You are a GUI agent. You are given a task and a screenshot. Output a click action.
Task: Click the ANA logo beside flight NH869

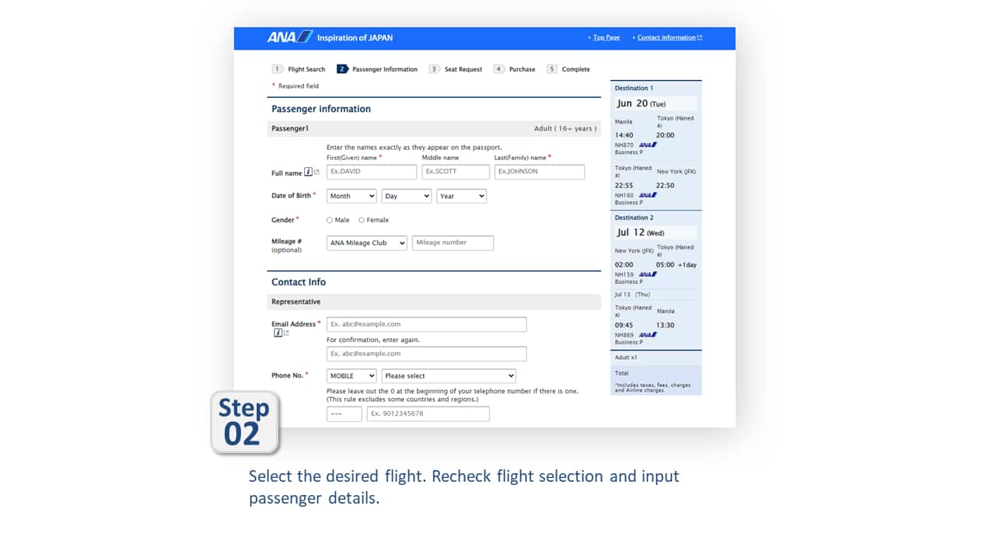pos(646,333)
